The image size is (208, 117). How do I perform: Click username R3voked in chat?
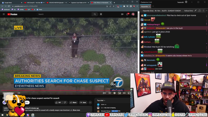pyautogui.click(x=148, y=47)
